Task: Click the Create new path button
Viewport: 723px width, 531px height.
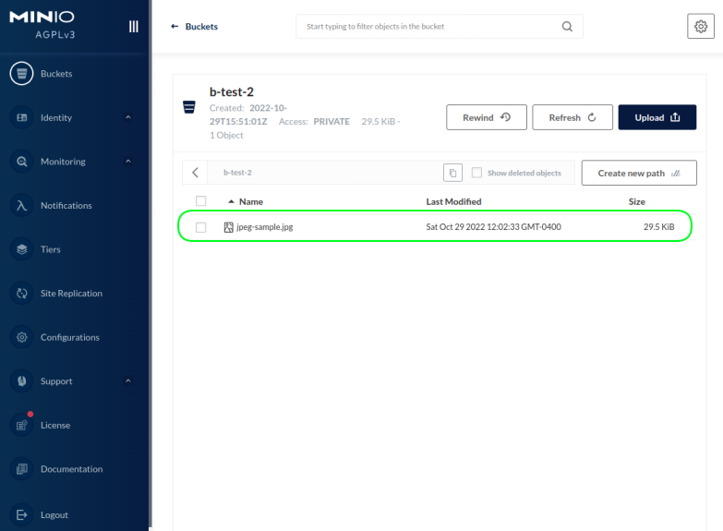Action: [x=638, y=173]
